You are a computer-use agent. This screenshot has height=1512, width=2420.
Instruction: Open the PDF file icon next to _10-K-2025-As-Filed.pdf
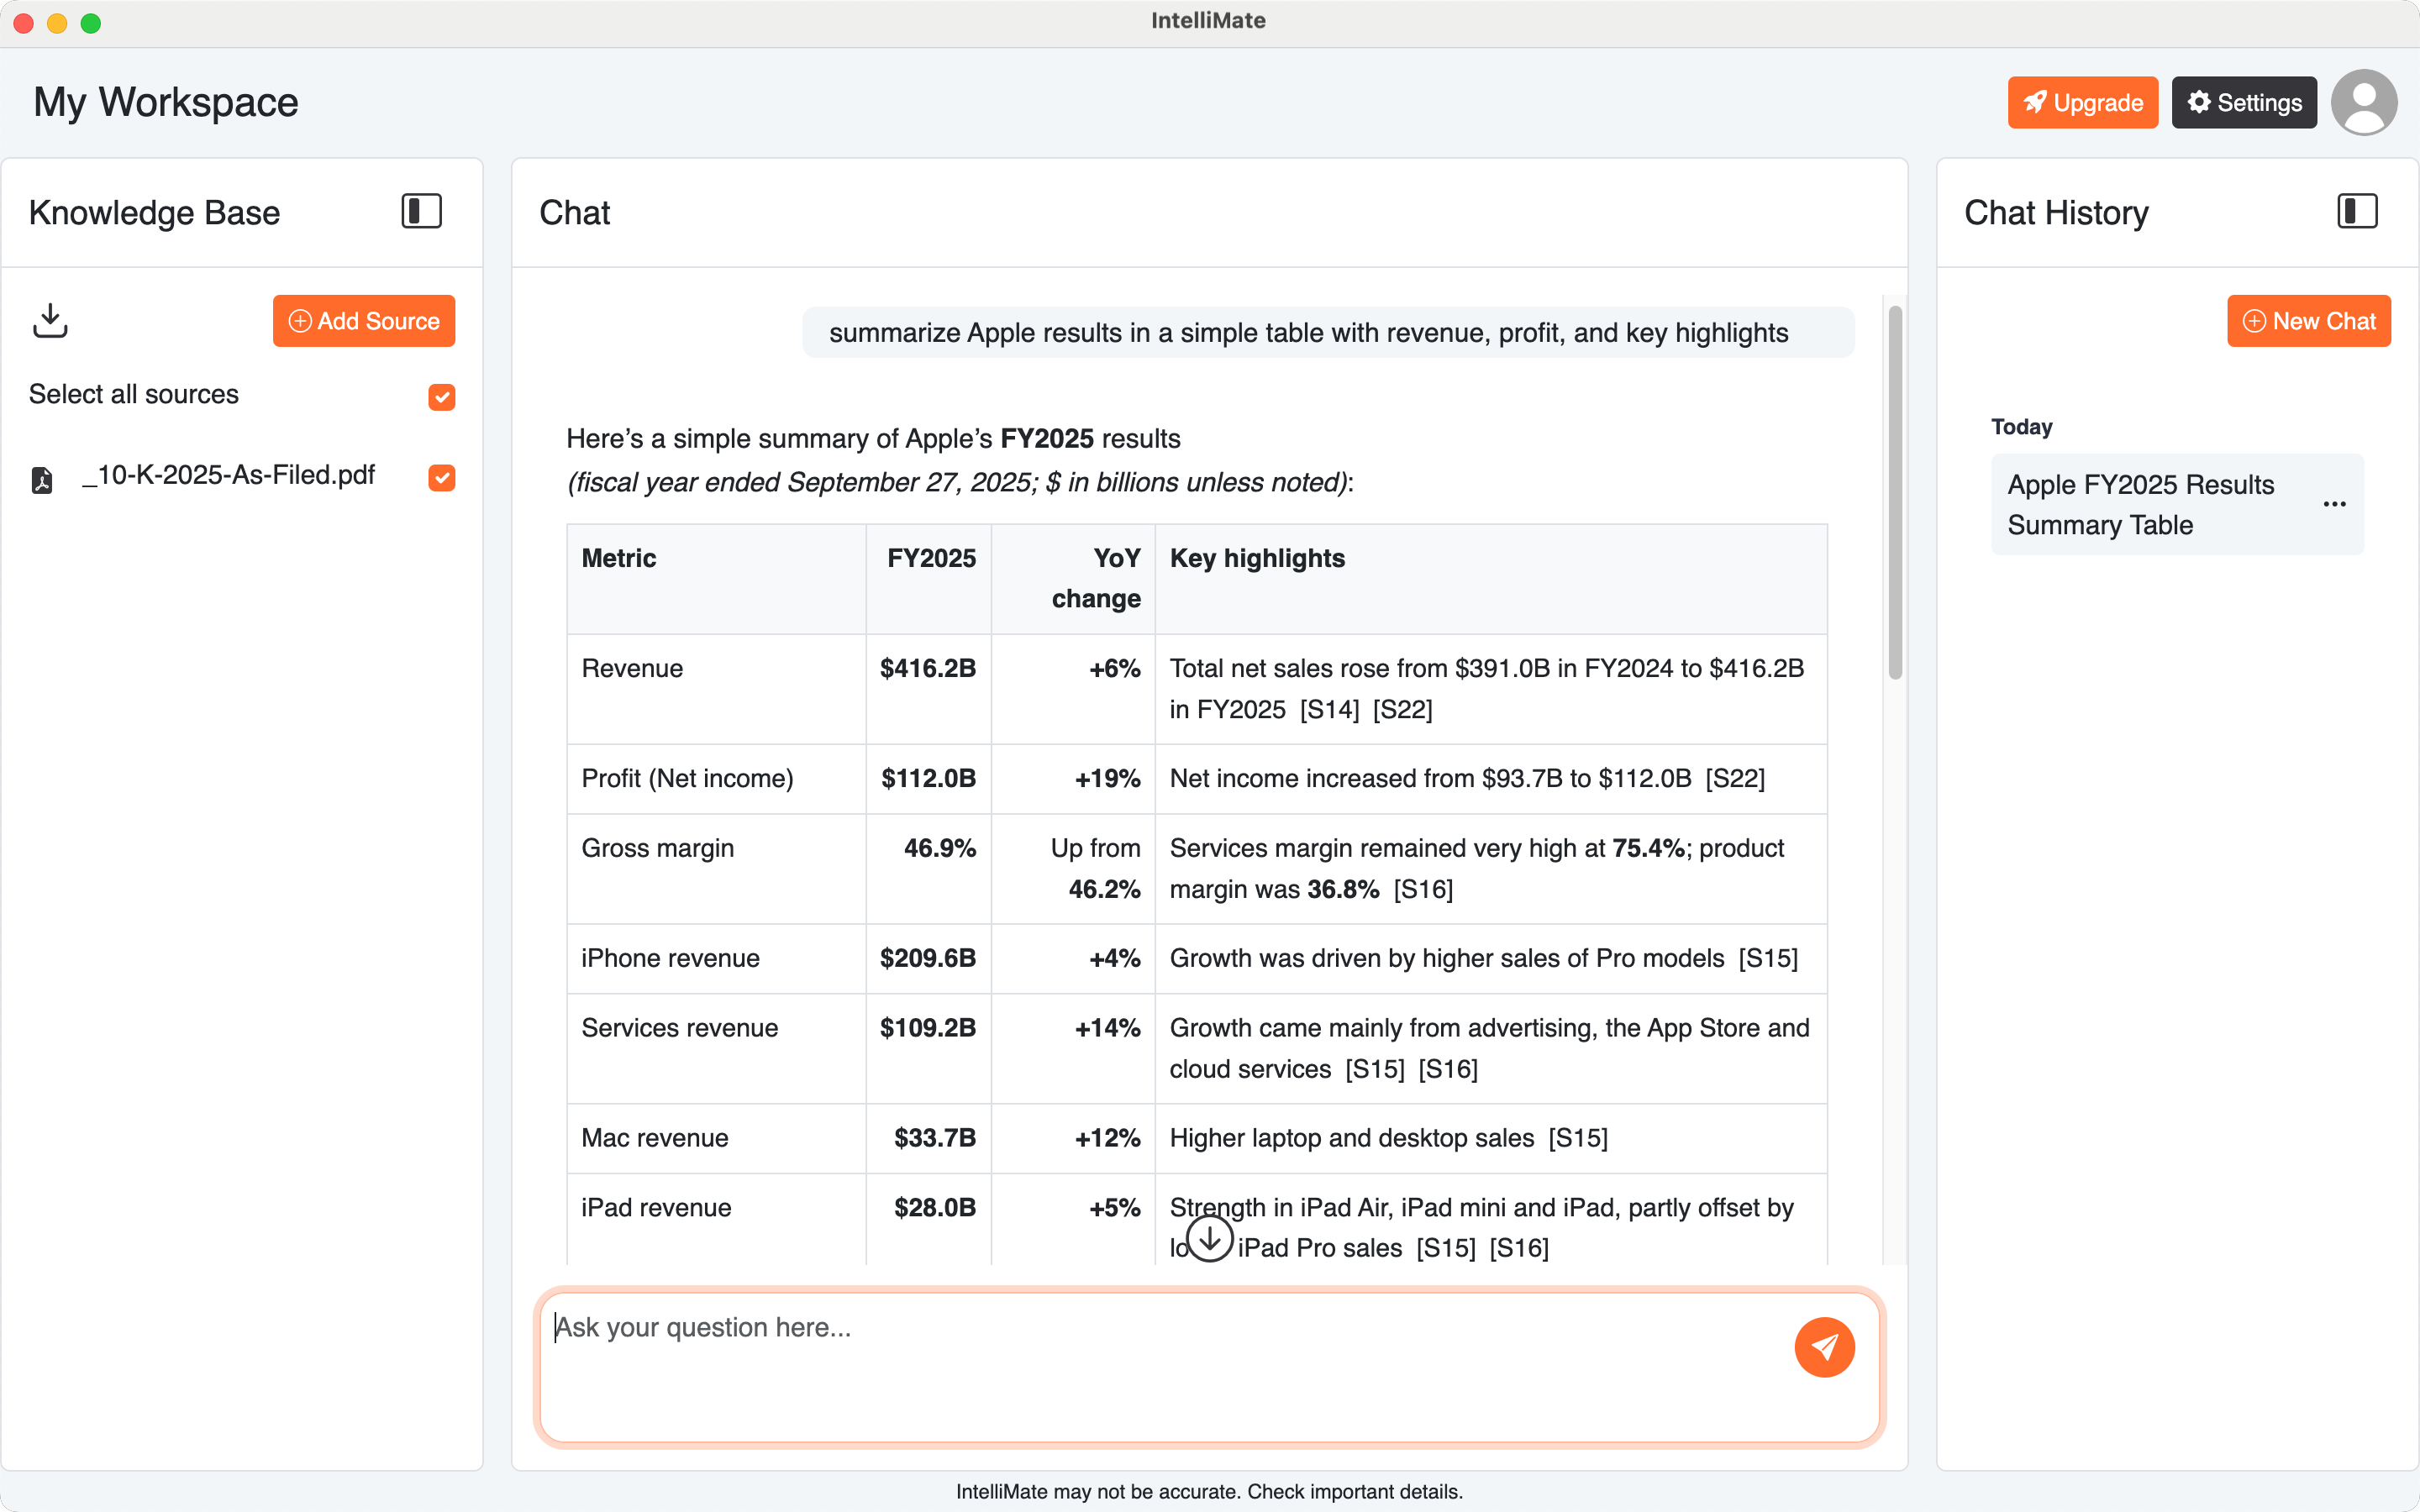[x=42, y=478]
